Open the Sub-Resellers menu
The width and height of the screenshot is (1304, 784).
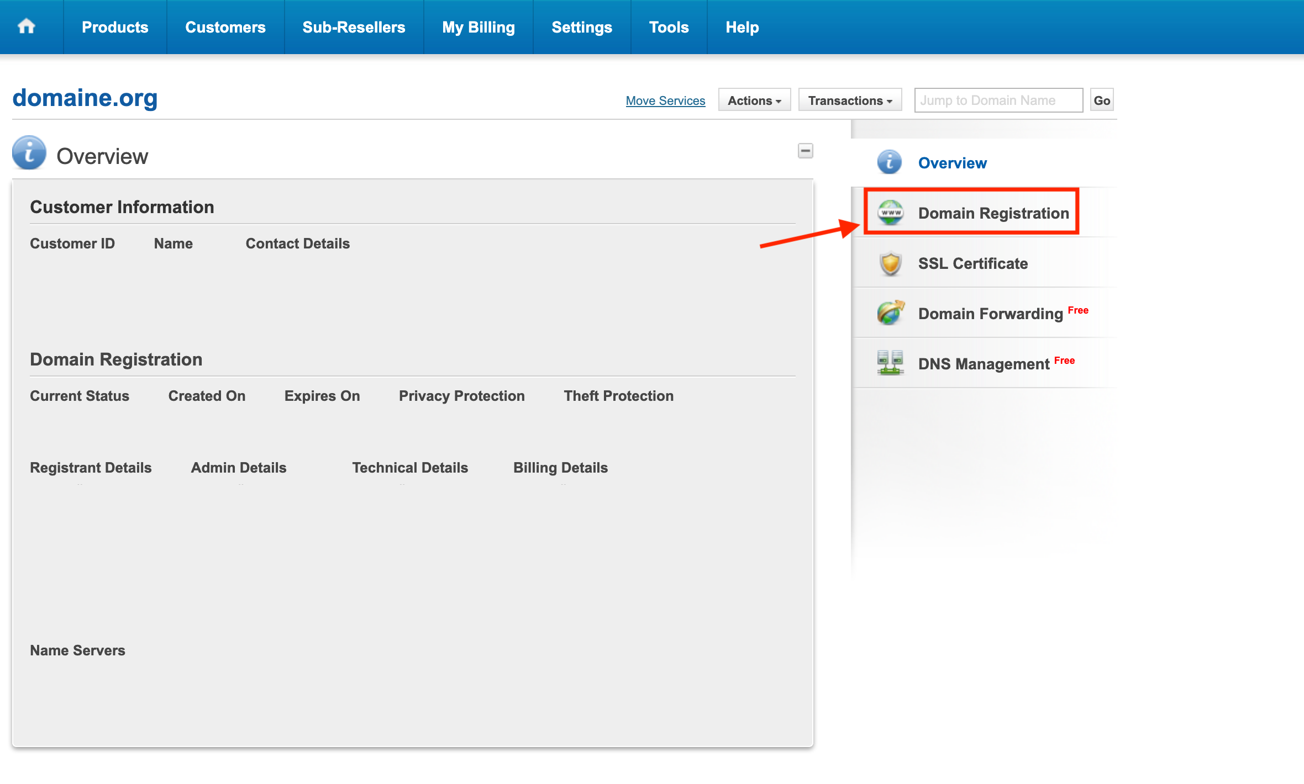(354, 27)
